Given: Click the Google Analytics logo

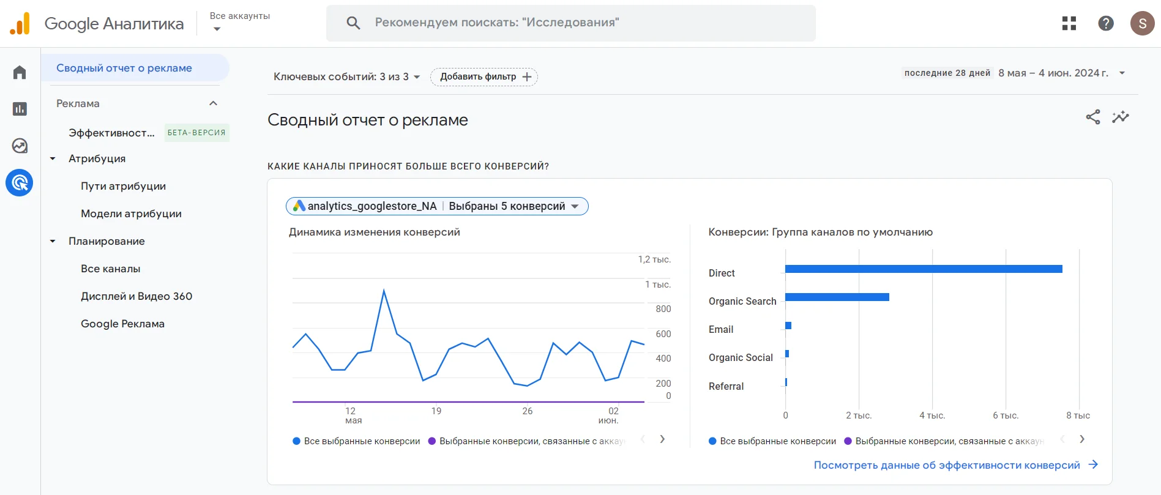Looking at the screenshot, I should (20, 23).
